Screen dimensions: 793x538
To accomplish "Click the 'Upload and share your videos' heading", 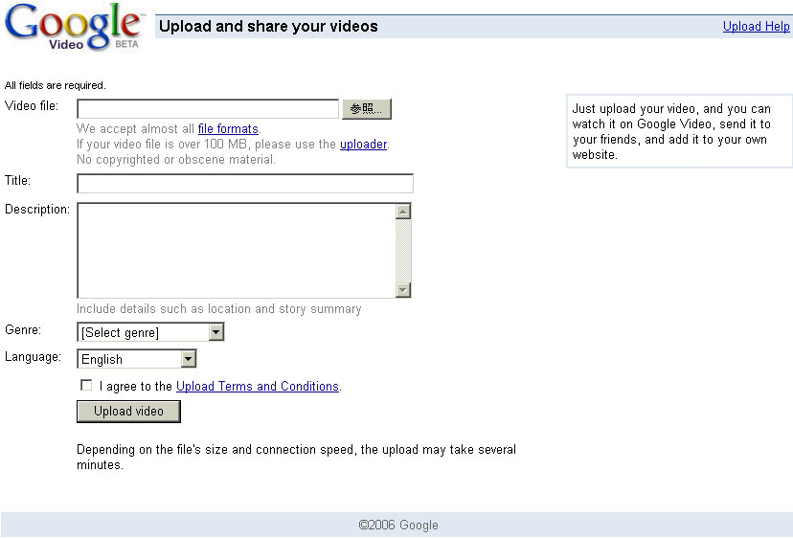I will pyautogui.click(x=268, y=27).
